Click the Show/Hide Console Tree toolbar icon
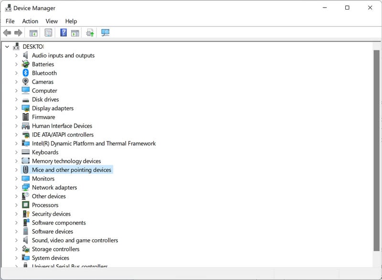382x280 pixels. point(33,33)
